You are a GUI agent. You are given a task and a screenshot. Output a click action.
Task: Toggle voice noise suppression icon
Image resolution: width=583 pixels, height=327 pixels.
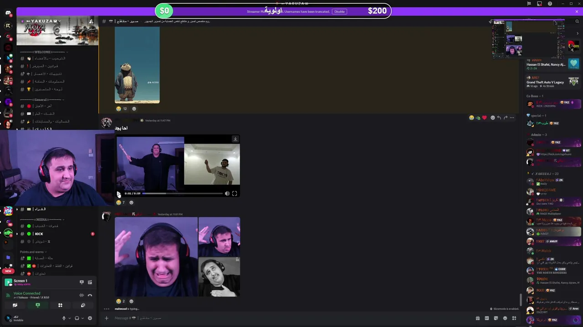click(82, 295)
